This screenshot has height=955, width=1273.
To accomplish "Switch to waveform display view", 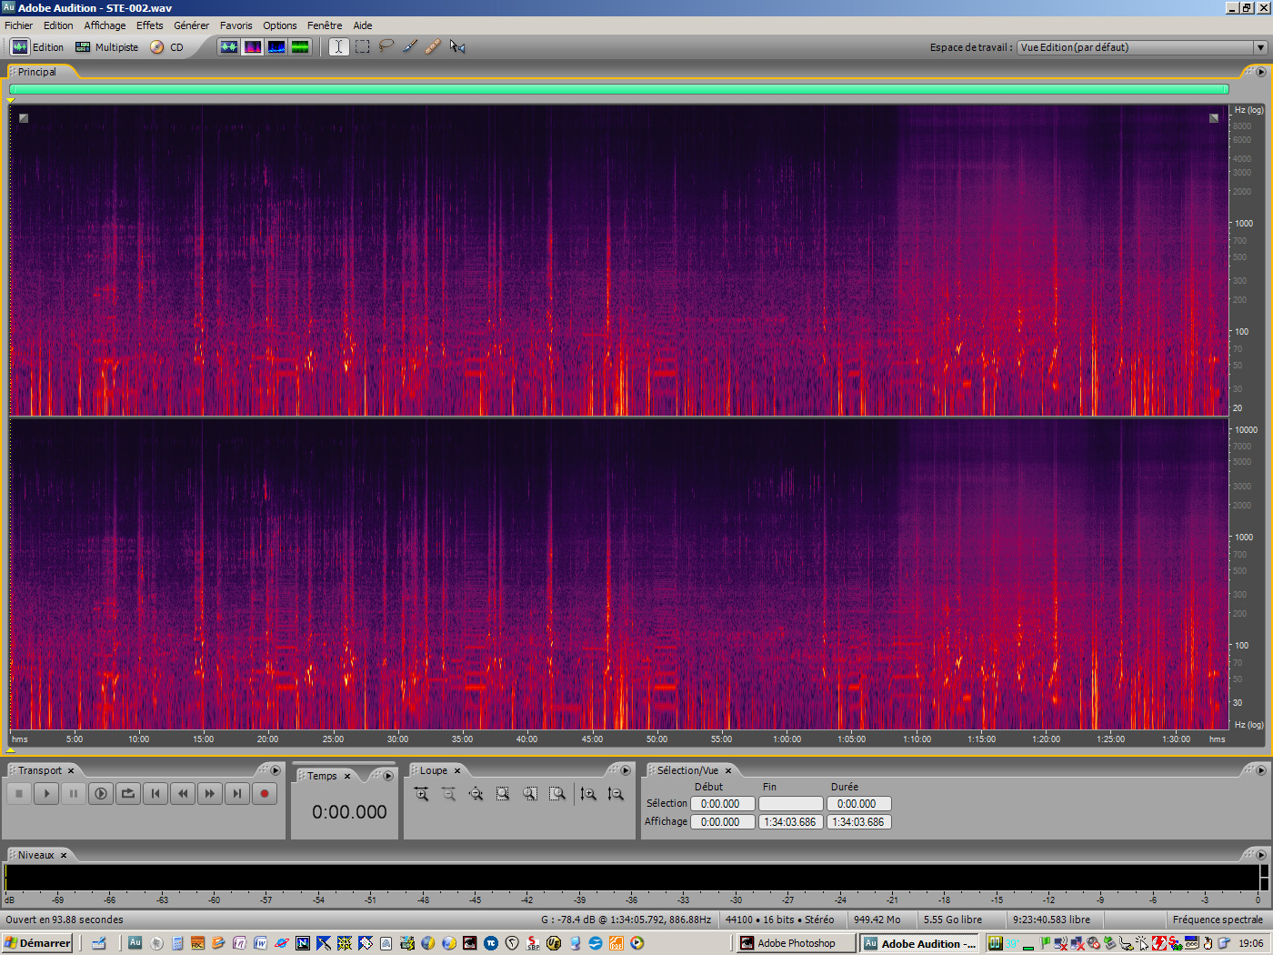I will pyautogui.click(x=228, y=46).
